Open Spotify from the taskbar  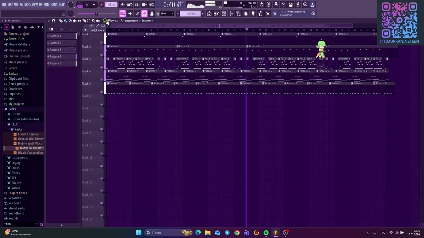pyautogui.click(x=266, y=233)
